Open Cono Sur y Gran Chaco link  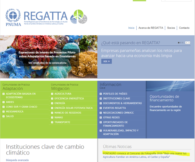(x=21, y=107)
